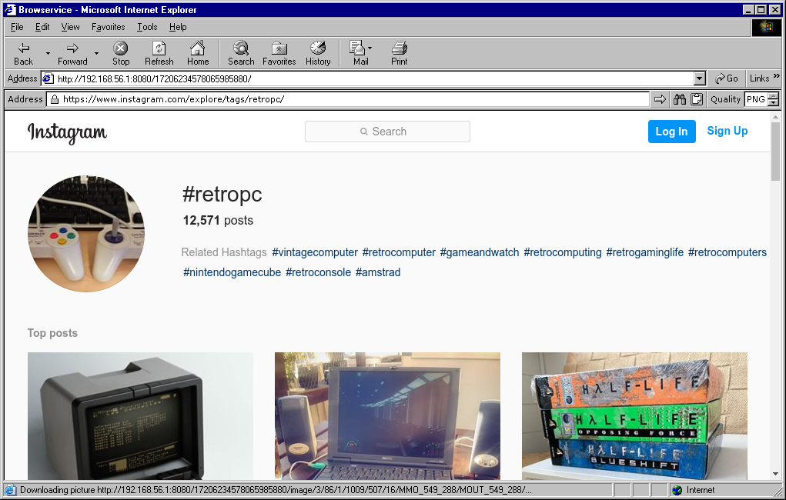
Task: Open the Forward button history dropdown arrow
Action: pos(96,53)
